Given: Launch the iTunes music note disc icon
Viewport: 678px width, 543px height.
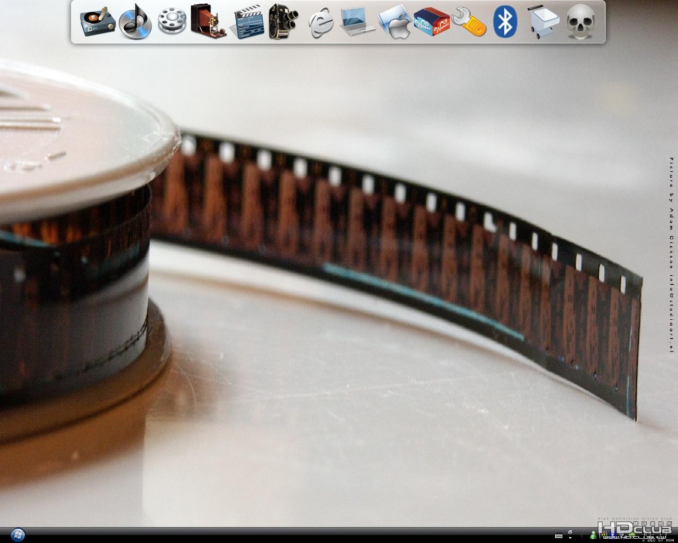Looking at the screenshot, I should (x=135, y=22).
